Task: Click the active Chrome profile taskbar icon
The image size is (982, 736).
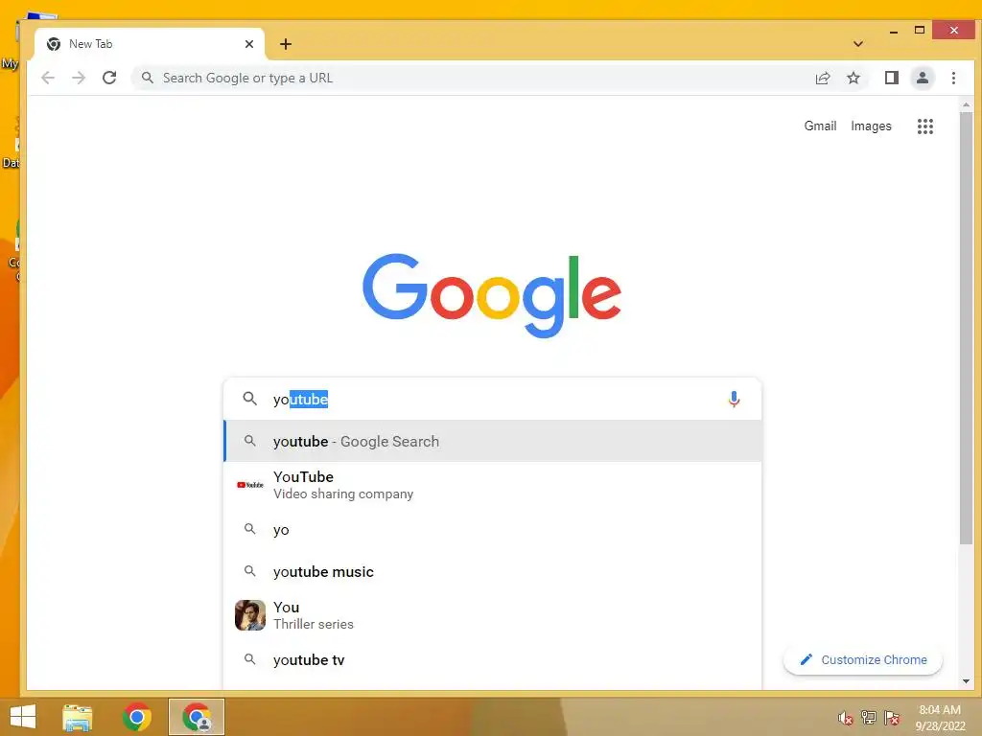Action: tap(197, 717)
